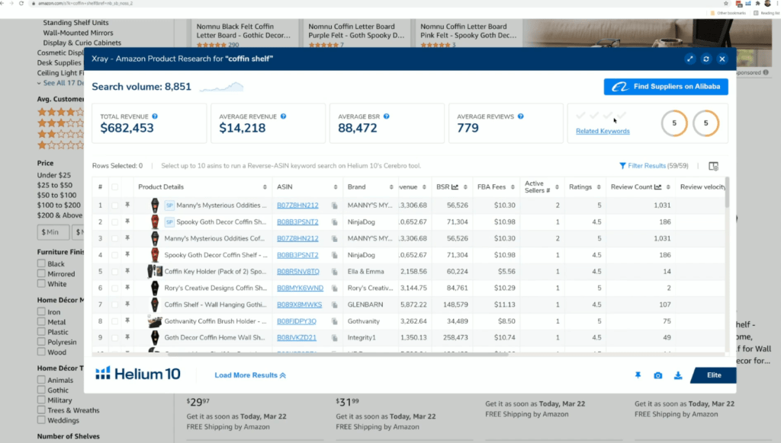
Task: Enable the Wood material filter on Amazon
Action: (x=41, y=352)
